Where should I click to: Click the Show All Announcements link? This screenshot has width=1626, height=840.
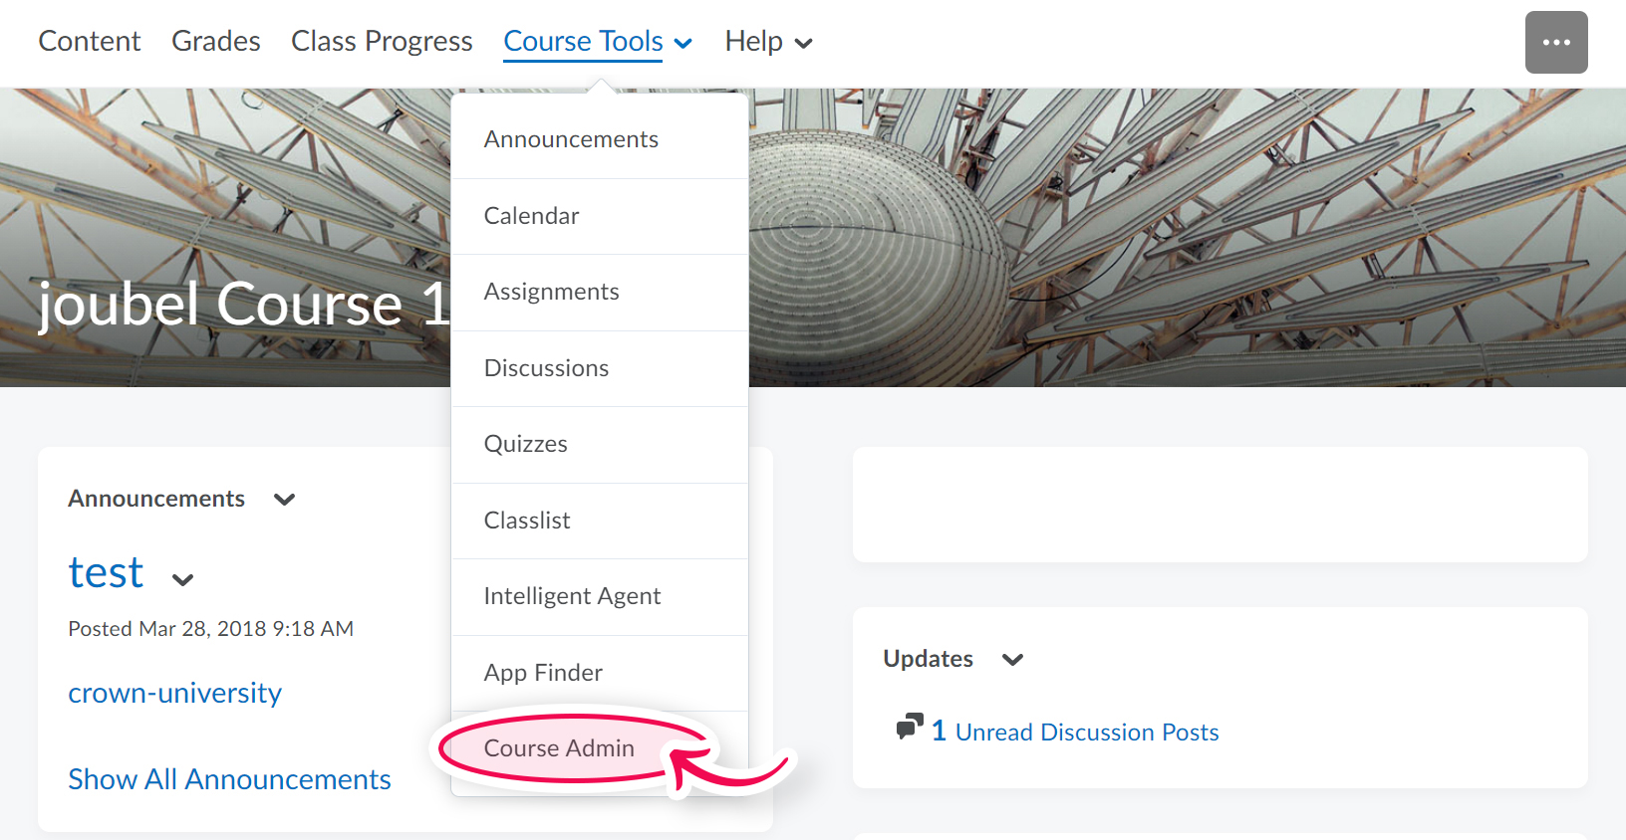[229, 779]
